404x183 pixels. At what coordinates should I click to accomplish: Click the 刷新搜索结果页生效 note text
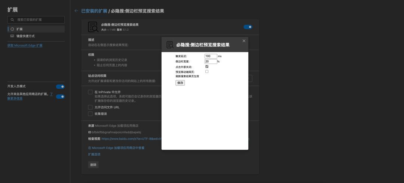[x=187, y=76]
